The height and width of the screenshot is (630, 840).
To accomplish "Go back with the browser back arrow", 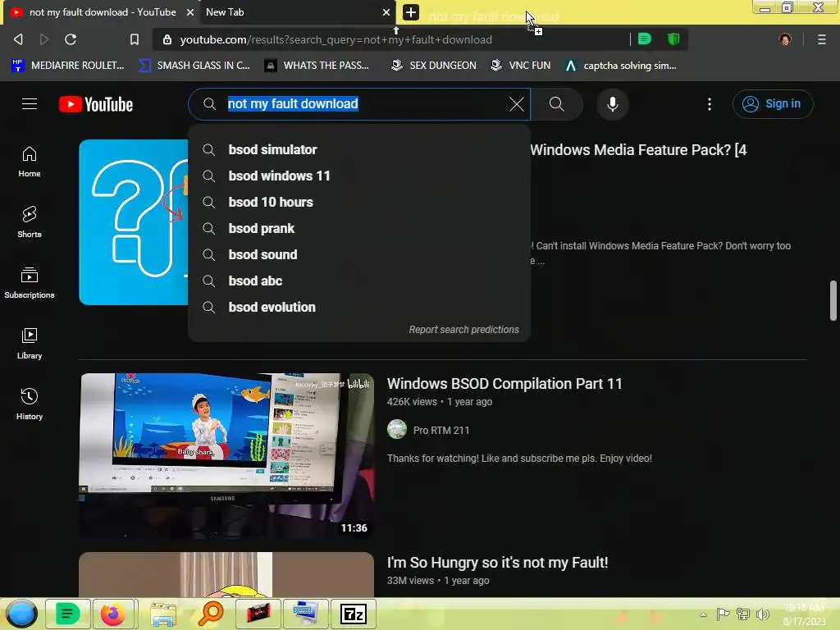I will click(x=18, y=39).
